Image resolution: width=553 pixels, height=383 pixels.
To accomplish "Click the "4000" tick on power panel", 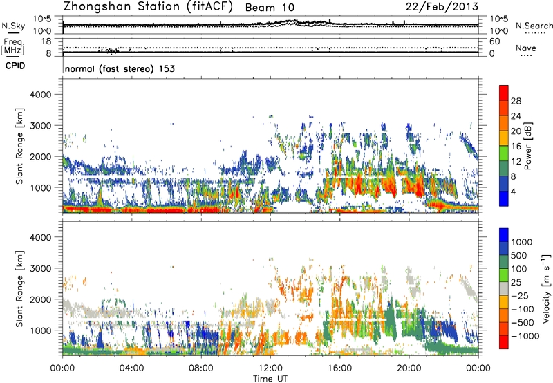I will (x=40, y=95).
